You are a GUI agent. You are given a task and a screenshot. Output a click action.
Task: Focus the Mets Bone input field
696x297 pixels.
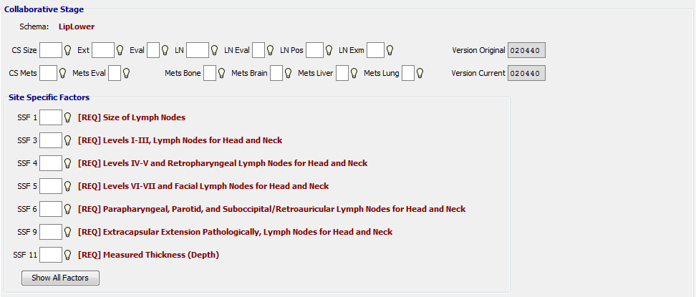pos(210,73)
